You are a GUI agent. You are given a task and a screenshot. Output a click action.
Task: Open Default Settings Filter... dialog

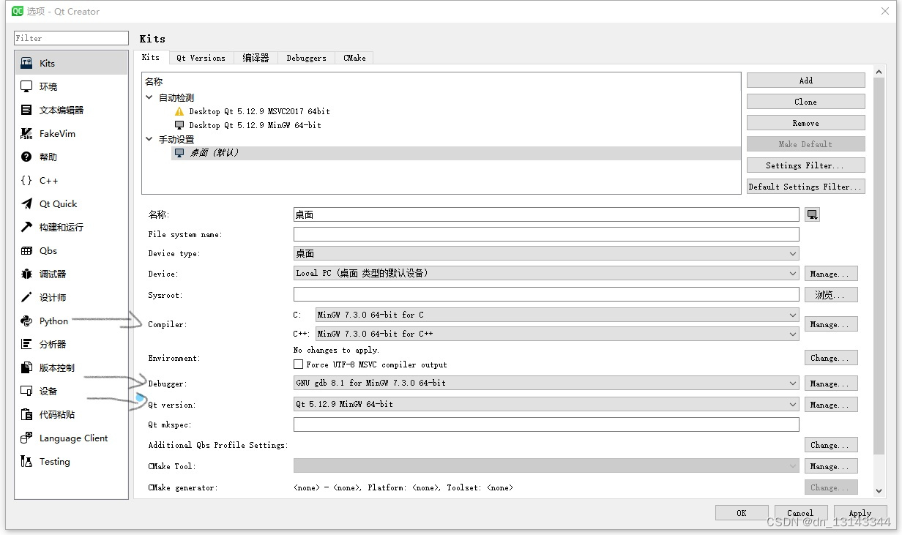(806, 187)
